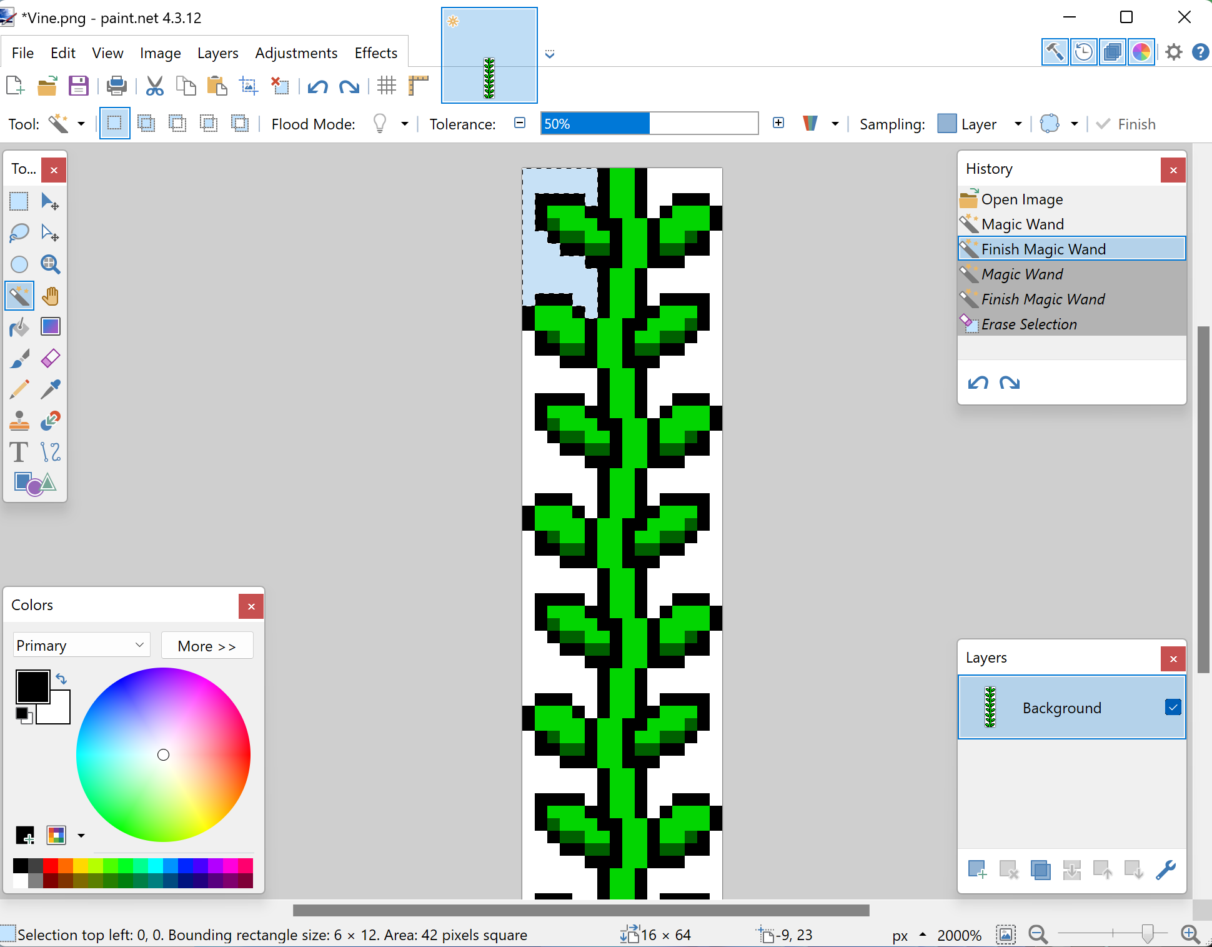Click the black primary color swatch
The height and width of the screenshot is (947, 1212).
32,687
